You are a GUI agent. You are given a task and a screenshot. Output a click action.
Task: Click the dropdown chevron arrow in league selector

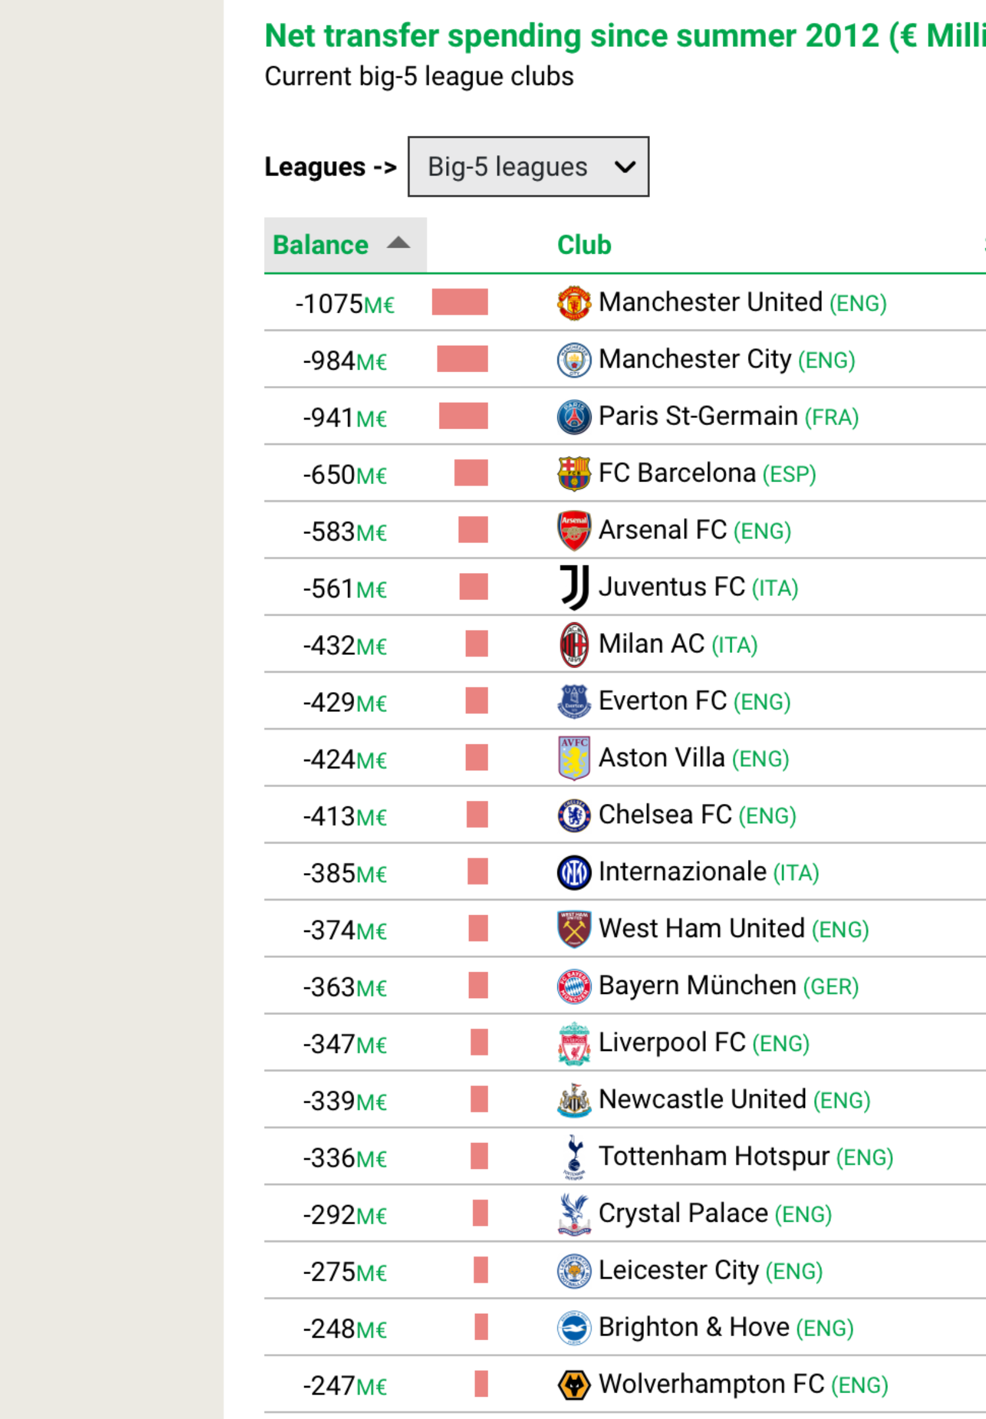[625, 167]
